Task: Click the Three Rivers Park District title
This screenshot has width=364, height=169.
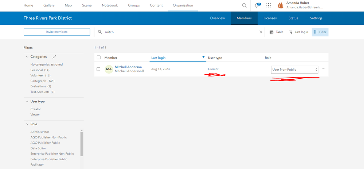Action: pos(48,18)
